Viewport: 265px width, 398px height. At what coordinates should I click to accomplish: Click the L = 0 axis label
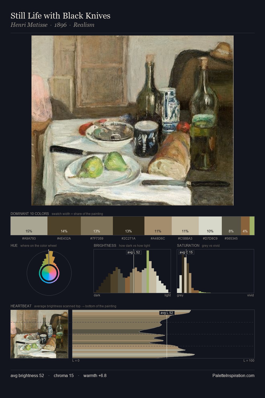tap(76, 360)
